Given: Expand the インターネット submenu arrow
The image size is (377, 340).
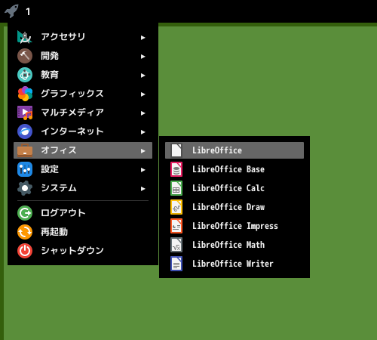Looking at the screenshot, I should coord(143,132).
